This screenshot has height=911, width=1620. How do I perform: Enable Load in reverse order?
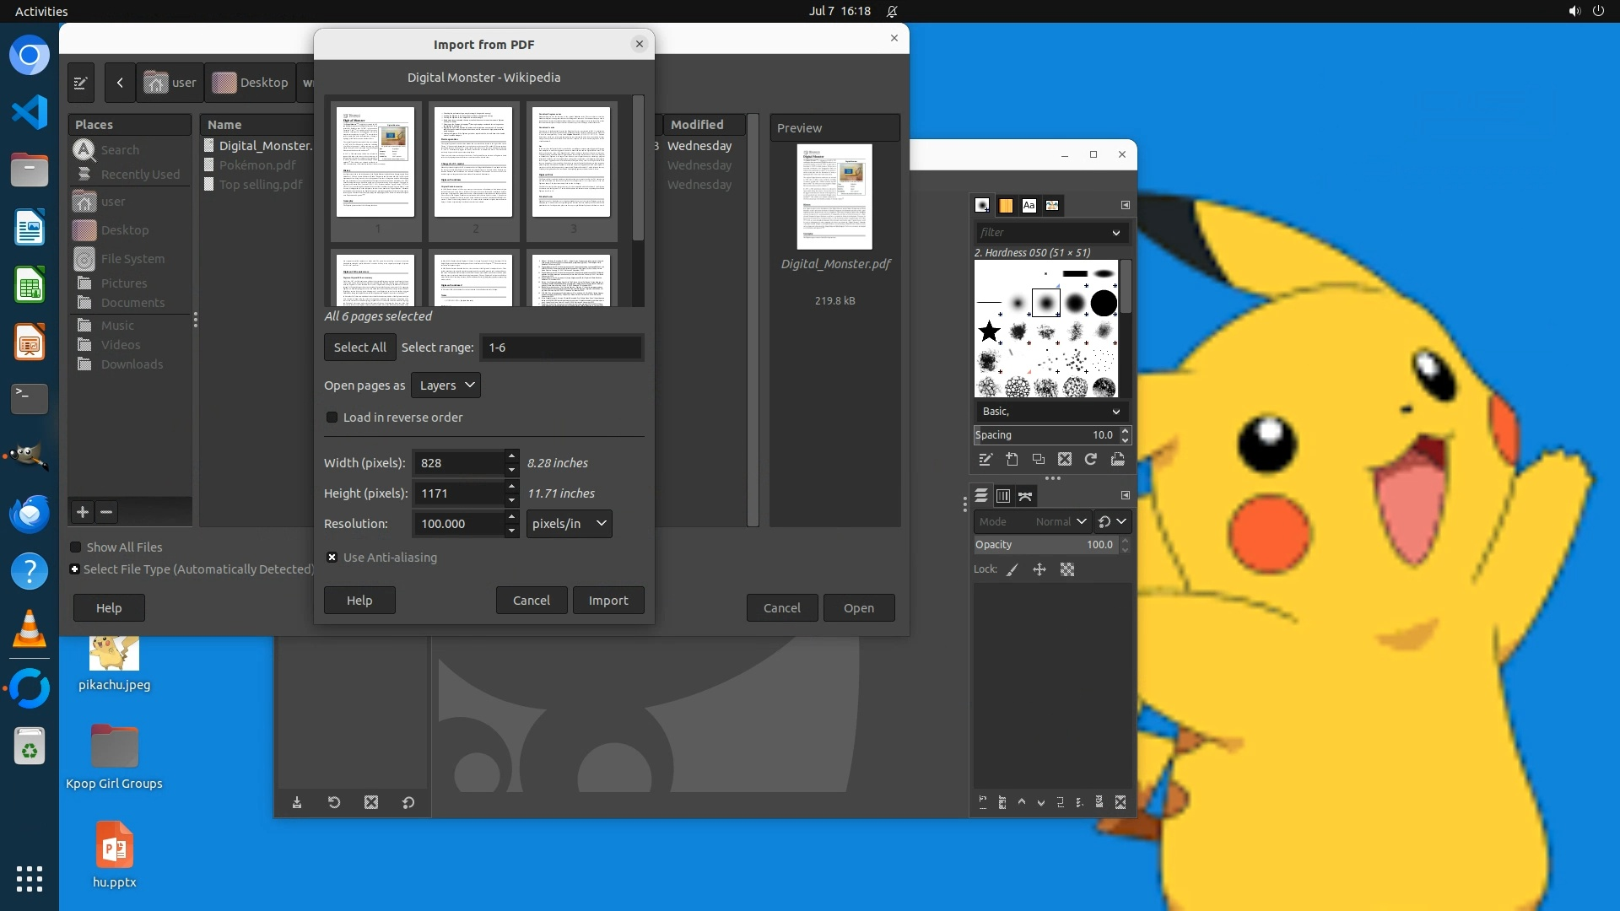point(332,418)
